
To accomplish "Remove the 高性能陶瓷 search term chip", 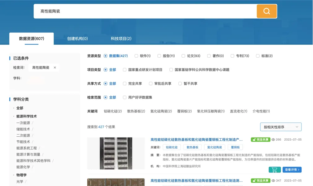I will 55,68.
